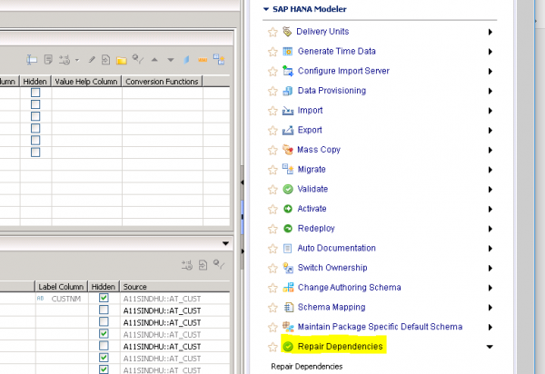Open the Change Authoring Schema link
The height and width of the screenshot is (374, 545).
[x=350, y=288]
